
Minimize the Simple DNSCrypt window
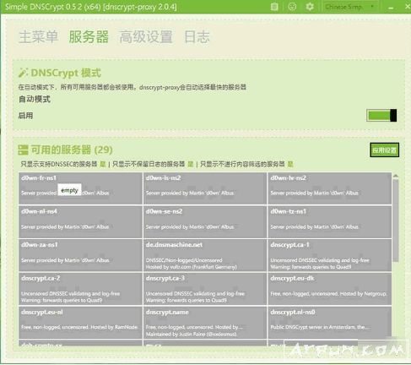tap(391, 8)
